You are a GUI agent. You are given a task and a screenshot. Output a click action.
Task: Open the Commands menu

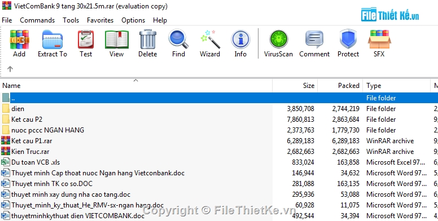click(x=37, y=20)
